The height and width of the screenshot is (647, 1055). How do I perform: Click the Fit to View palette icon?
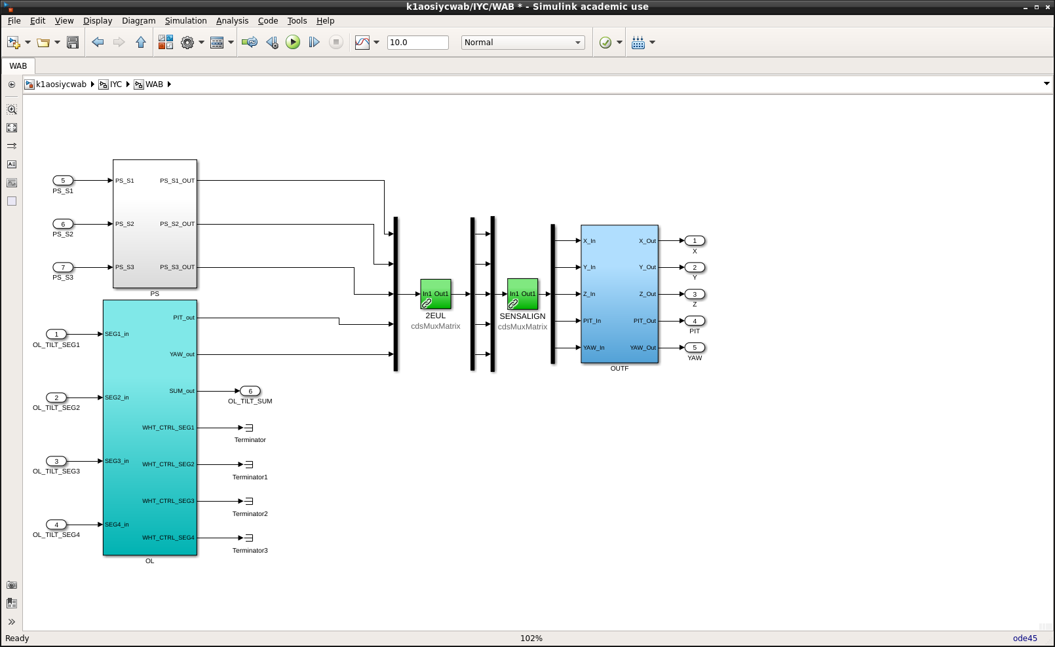click(x=12, y=128)
